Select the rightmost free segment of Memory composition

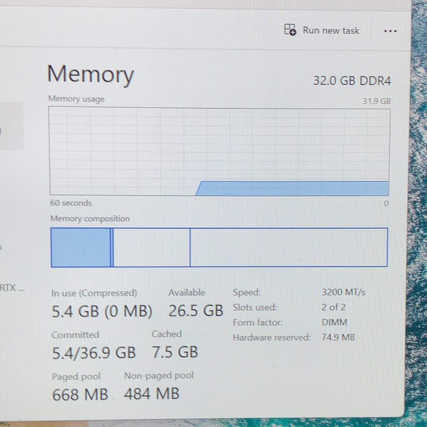click(289, 247)
